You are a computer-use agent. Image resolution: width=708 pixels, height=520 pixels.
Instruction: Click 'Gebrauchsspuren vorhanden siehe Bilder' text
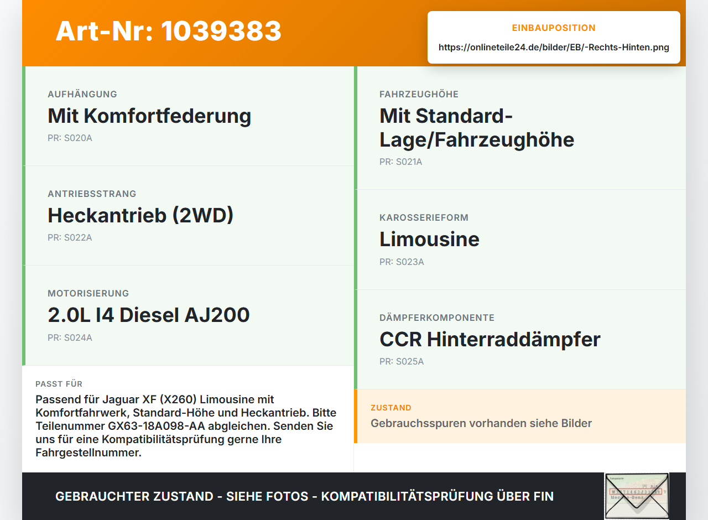[481, 423]
